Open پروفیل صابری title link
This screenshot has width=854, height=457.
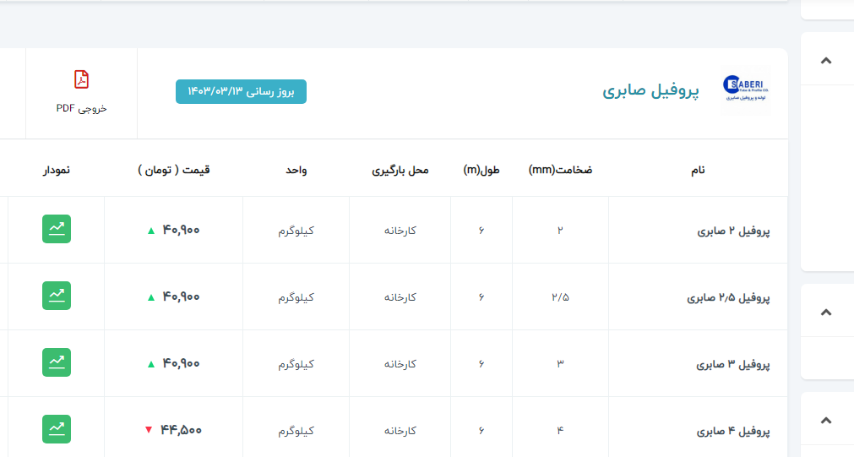tap(650, 91)
